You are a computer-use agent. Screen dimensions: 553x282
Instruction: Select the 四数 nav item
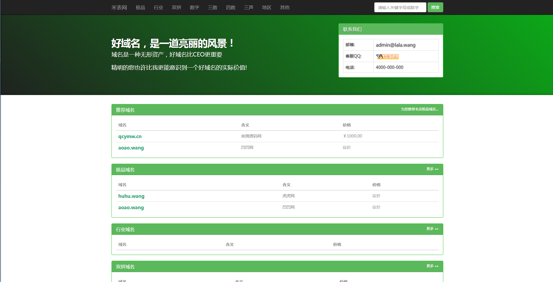pos(231,8)
